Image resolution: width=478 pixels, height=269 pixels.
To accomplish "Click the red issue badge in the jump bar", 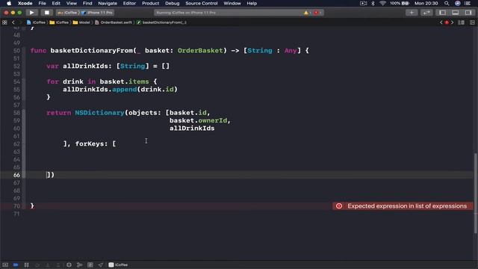I will [x=447, y=22].
